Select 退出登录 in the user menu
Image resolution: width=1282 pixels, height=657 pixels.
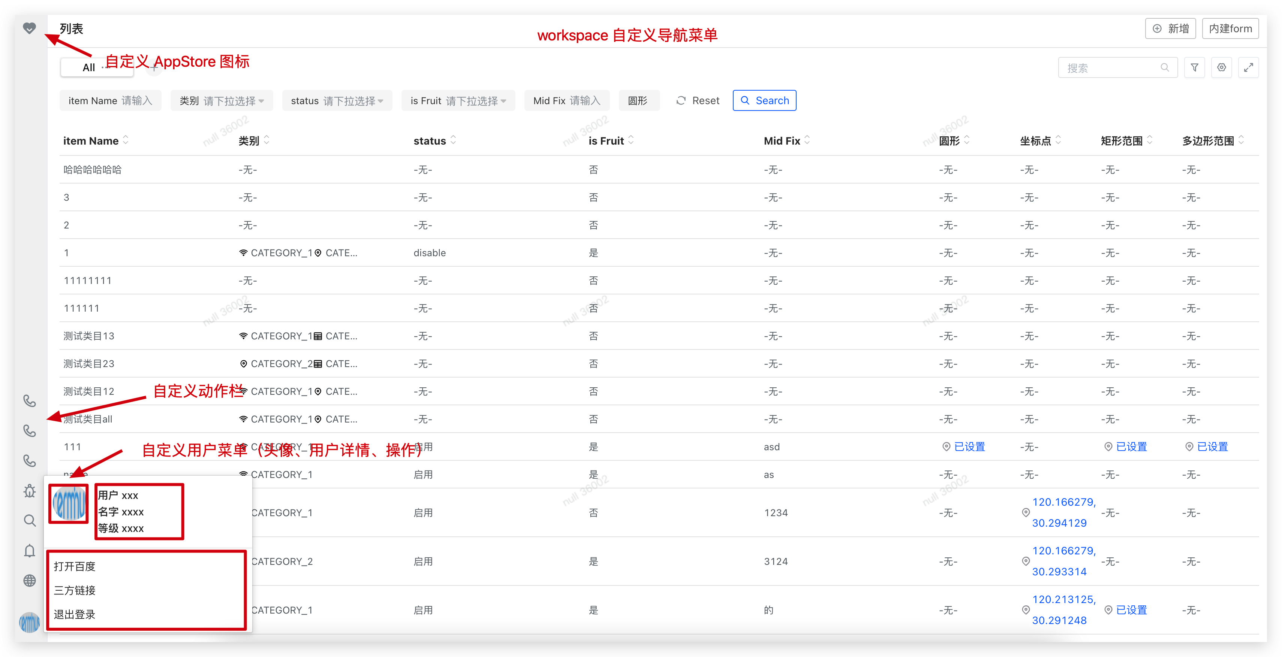point(75,614)
